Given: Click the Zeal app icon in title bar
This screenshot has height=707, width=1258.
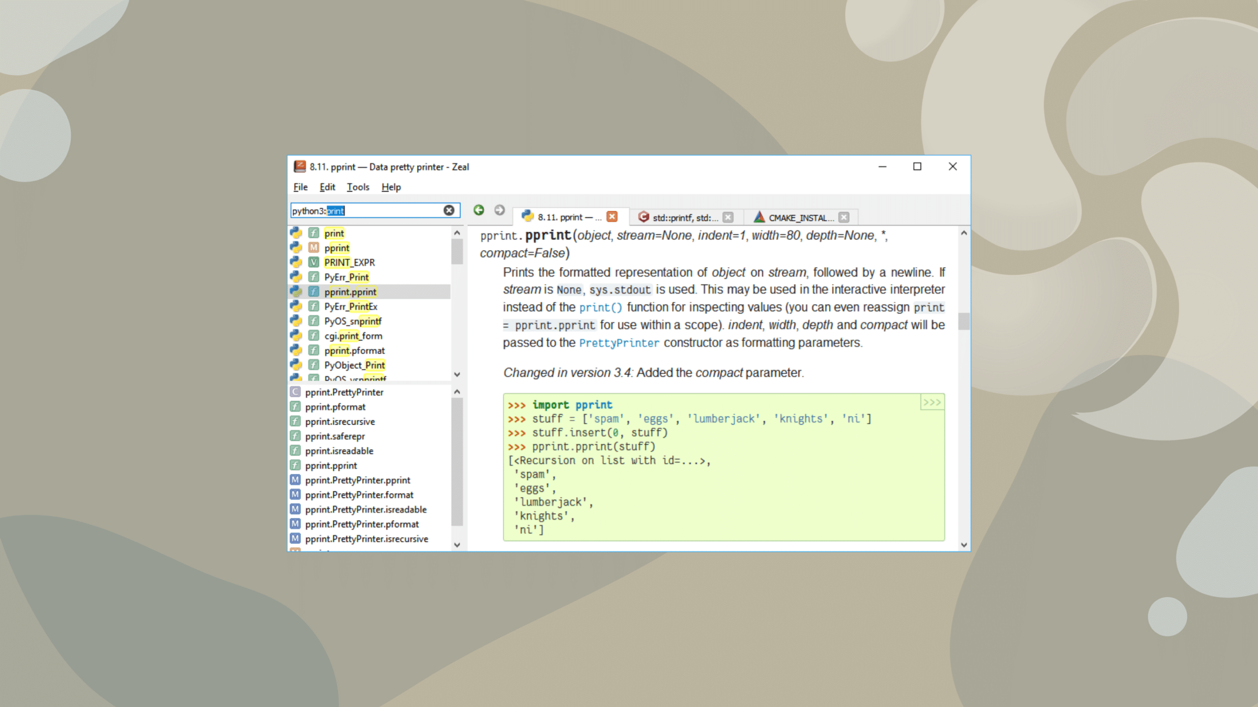Looking at the screenshot, I should 300,166.
